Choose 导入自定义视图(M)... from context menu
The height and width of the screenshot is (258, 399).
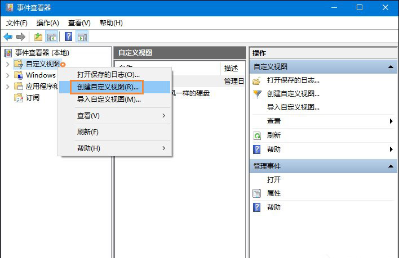109,99
